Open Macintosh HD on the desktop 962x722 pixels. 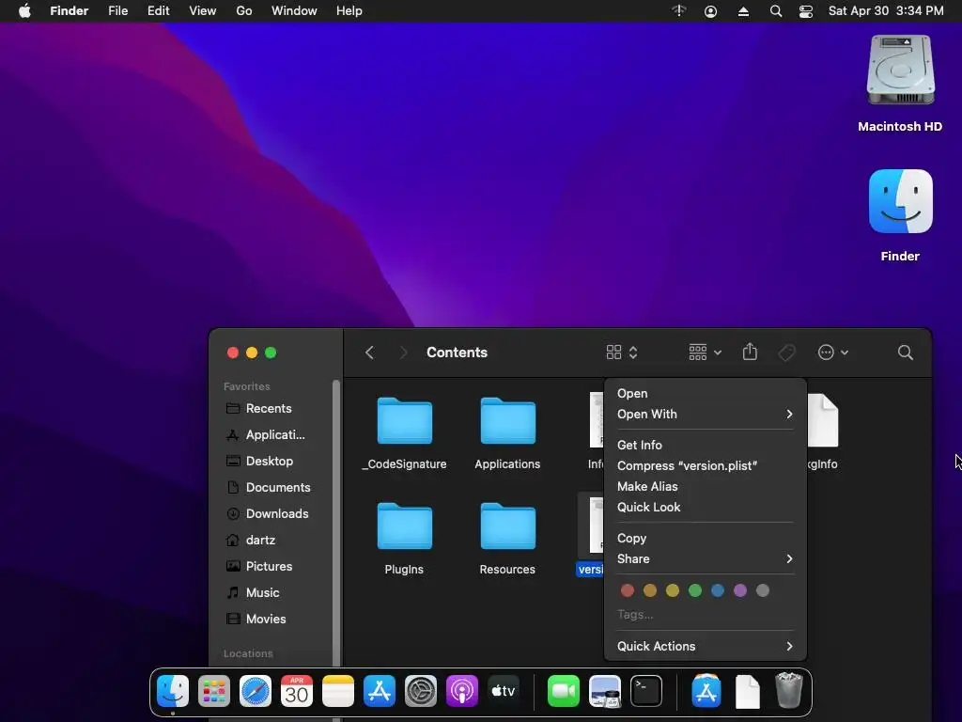pos(900,71)
